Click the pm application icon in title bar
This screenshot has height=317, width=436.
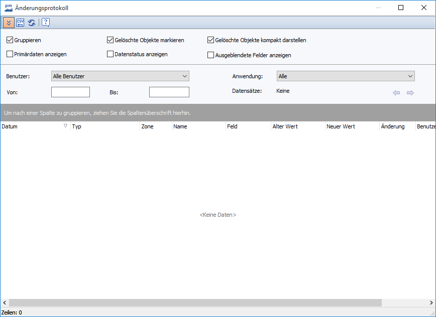(x=8, y=8)
